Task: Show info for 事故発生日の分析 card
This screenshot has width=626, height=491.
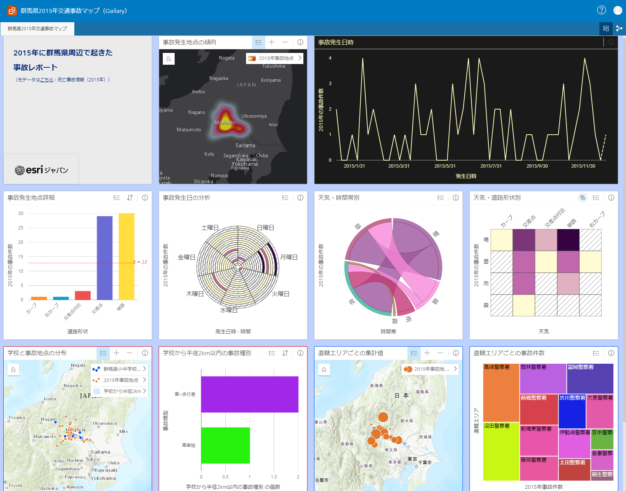Action: click(300, 198)
